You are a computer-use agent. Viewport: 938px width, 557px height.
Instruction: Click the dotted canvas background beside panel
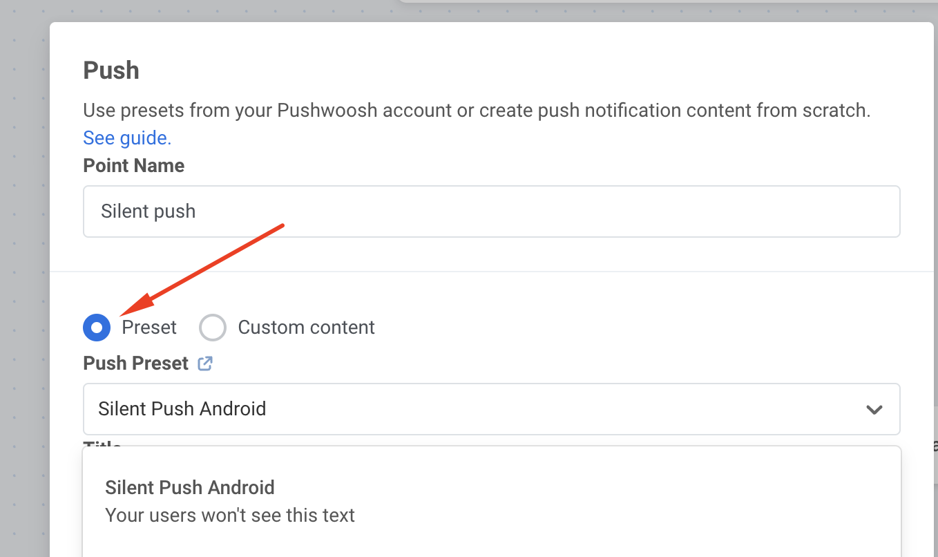[x=24, y=276]
